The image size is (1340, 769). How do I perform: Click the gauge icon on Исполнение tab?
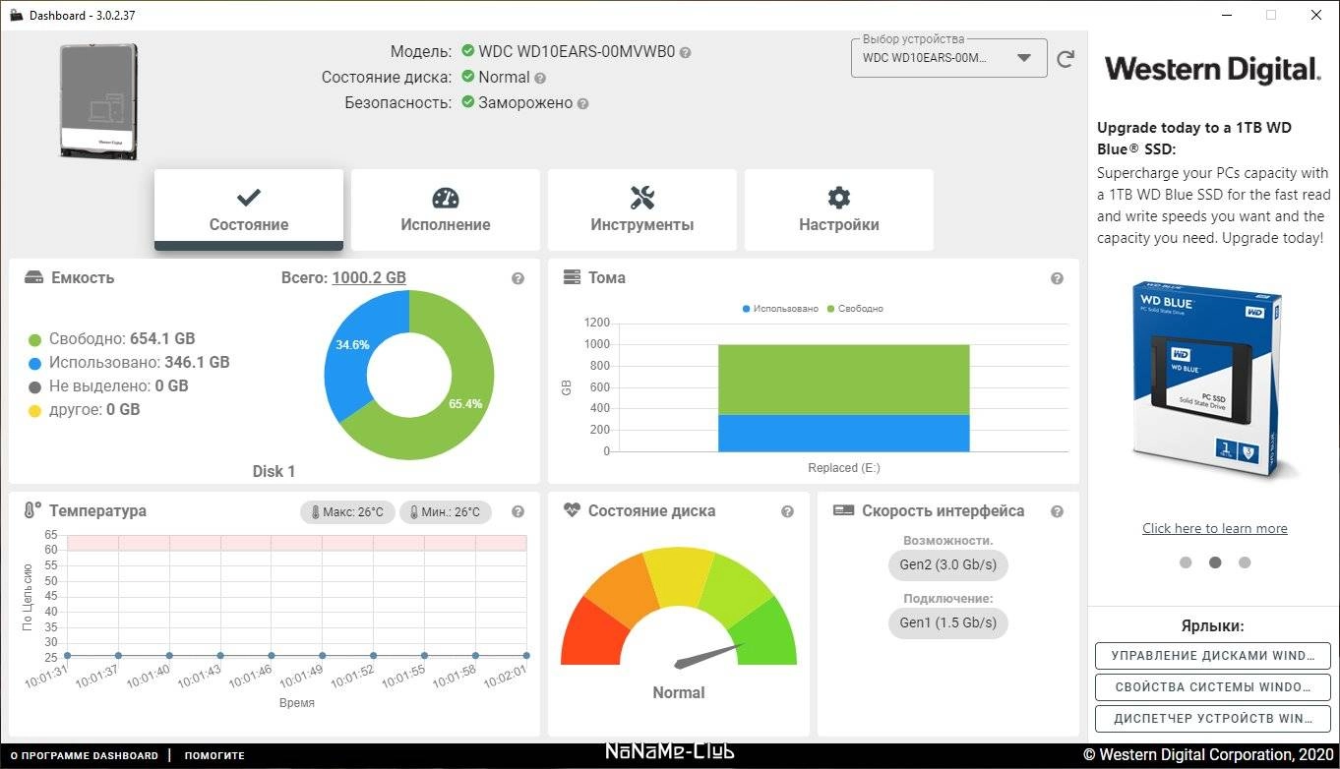(x=446, y=197)
